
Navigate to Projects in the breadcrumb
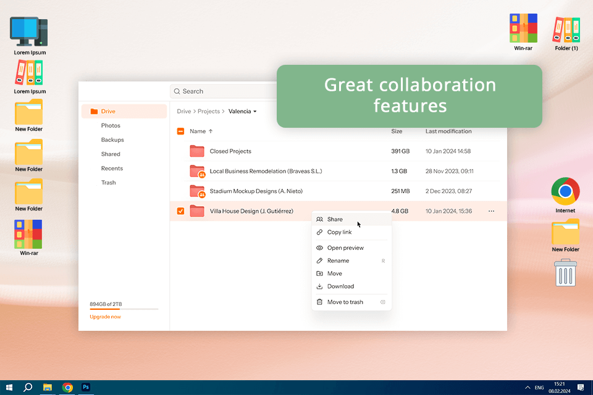coord(209,112)
